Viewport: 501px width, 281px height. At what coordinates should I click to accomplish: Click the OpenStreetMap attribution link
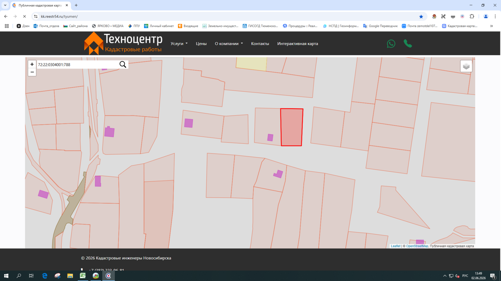(x=417, y=246)
